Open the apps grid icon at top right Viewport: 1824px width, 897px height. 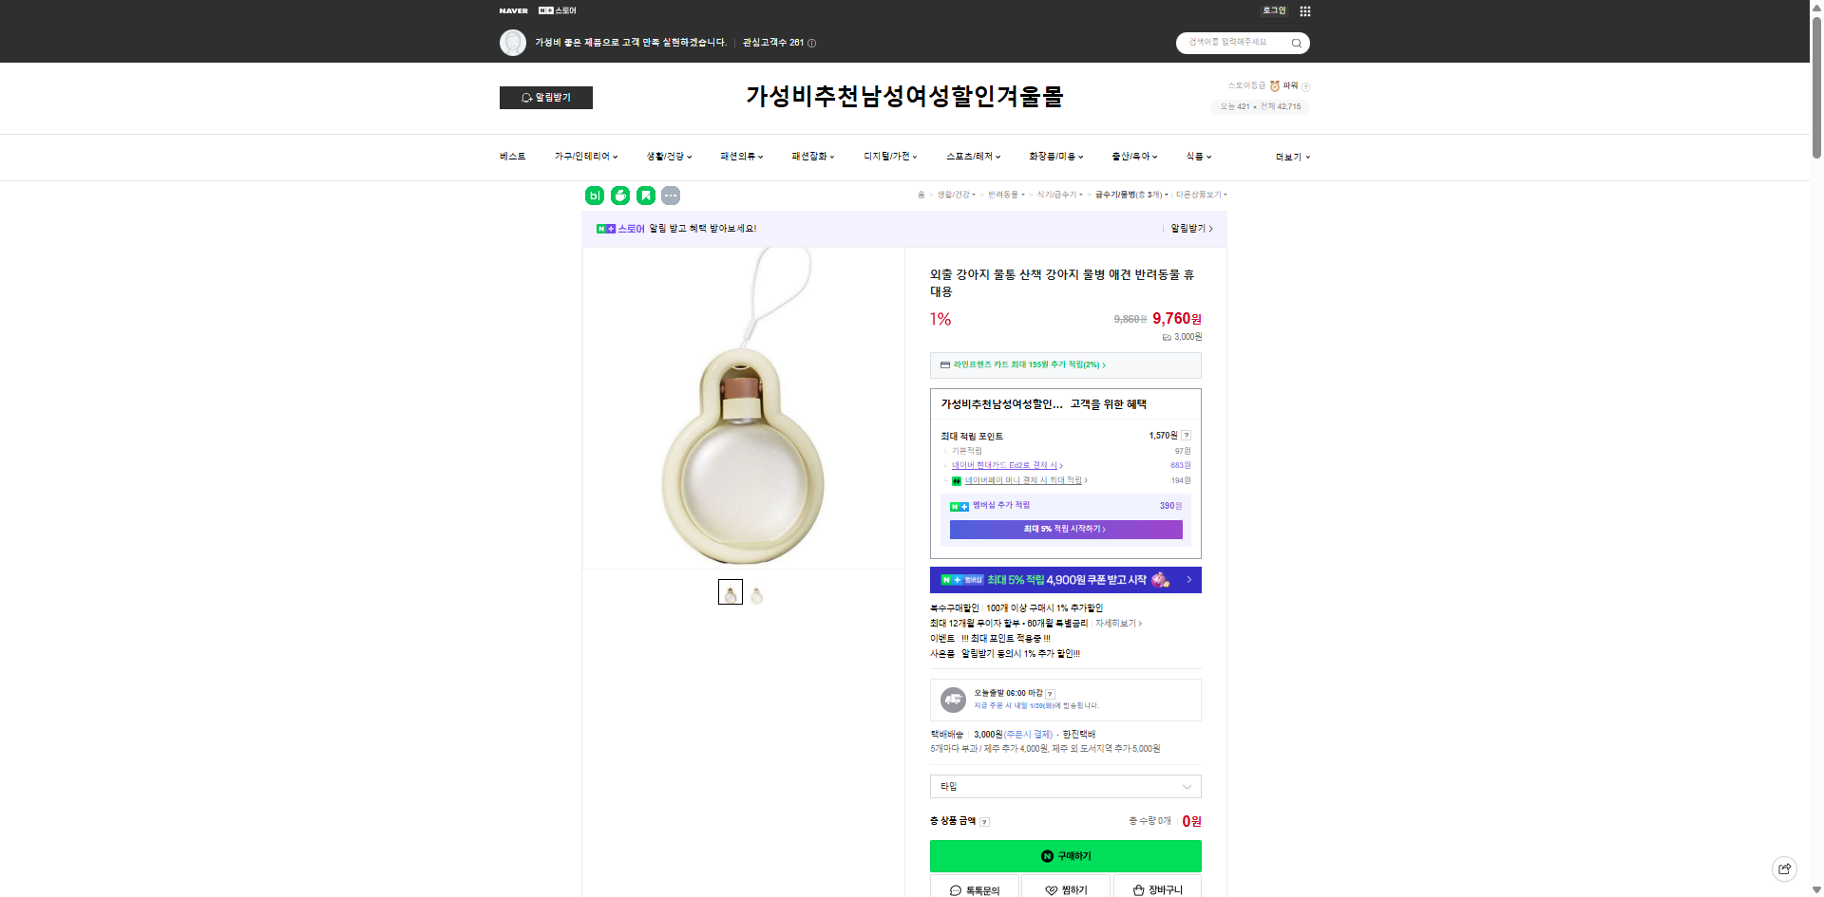[1306, 10]
